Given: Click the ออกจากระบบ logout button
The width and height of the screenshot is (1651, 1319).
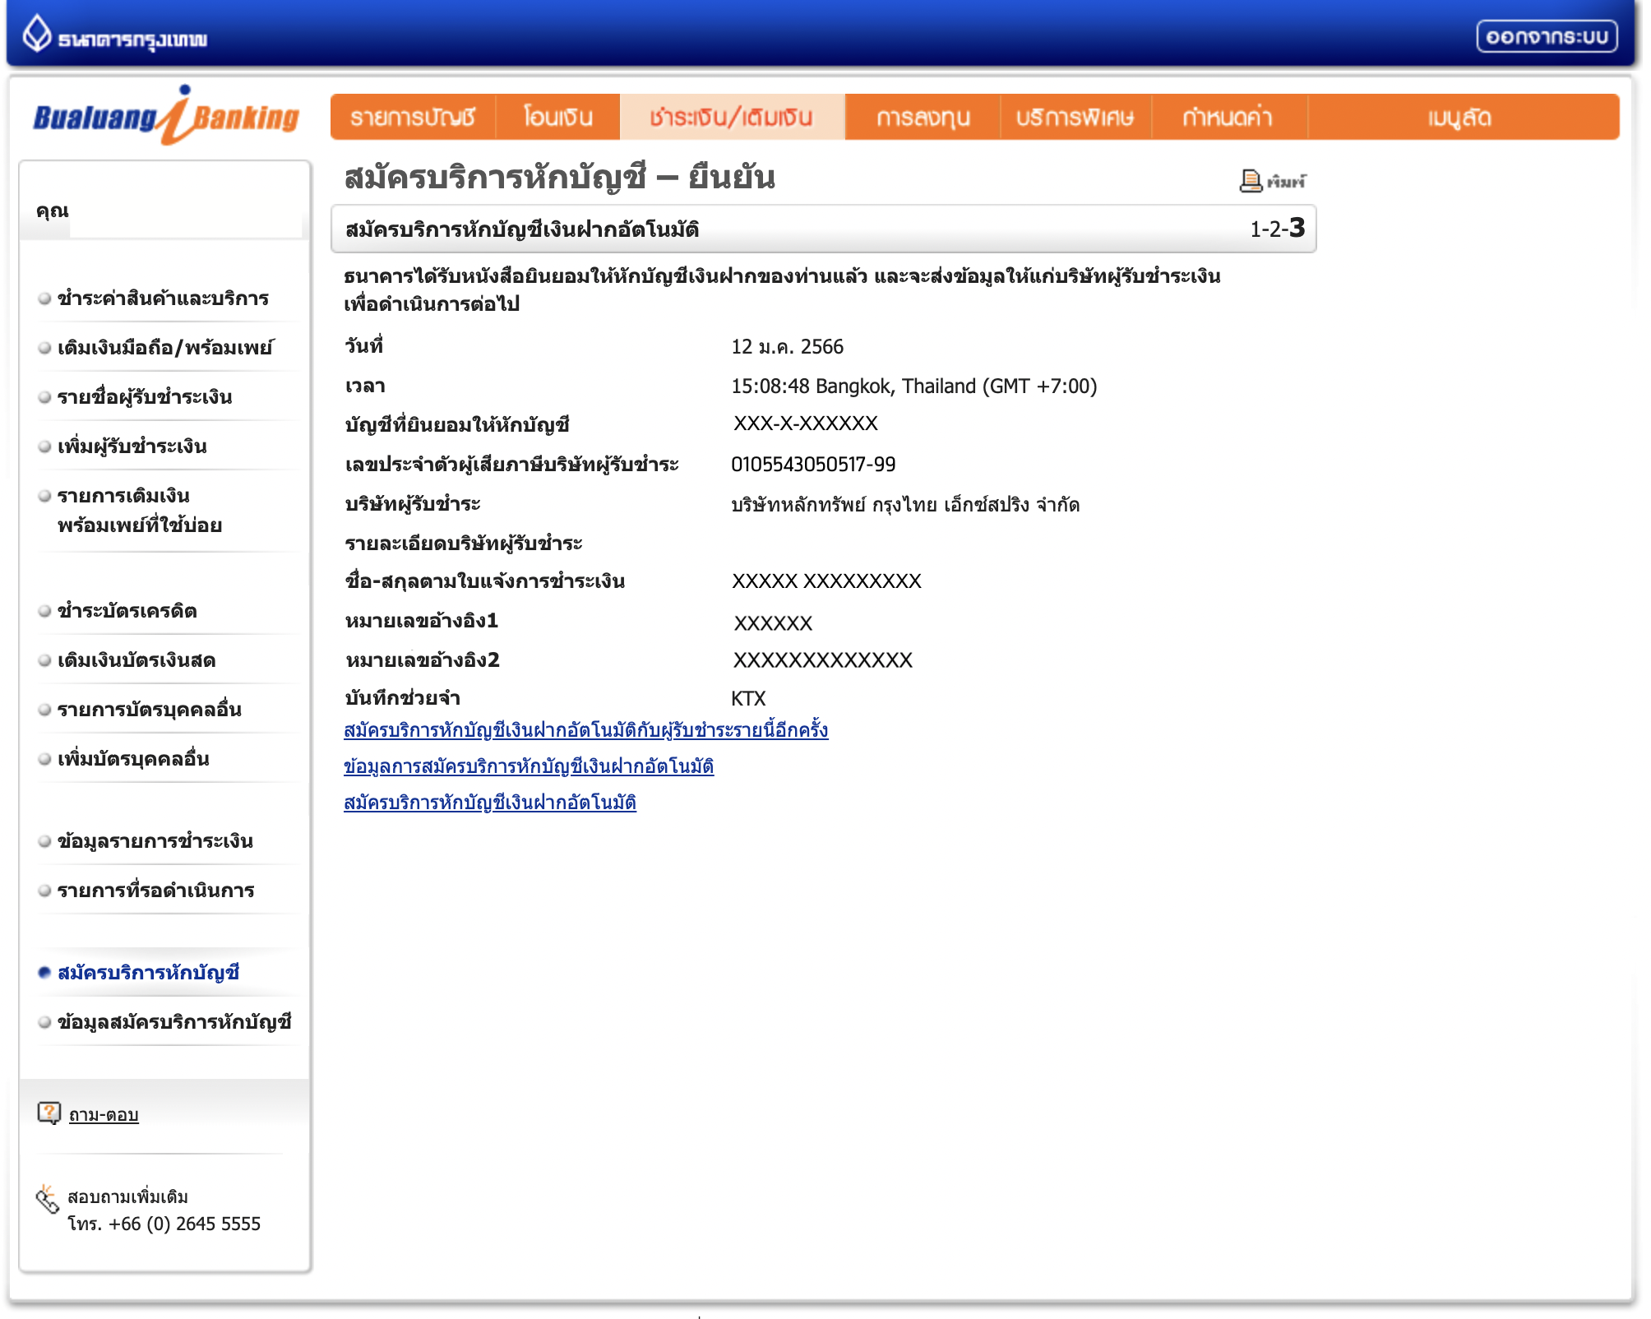Looking at the screenshot, I should [x=1546, y=37].
